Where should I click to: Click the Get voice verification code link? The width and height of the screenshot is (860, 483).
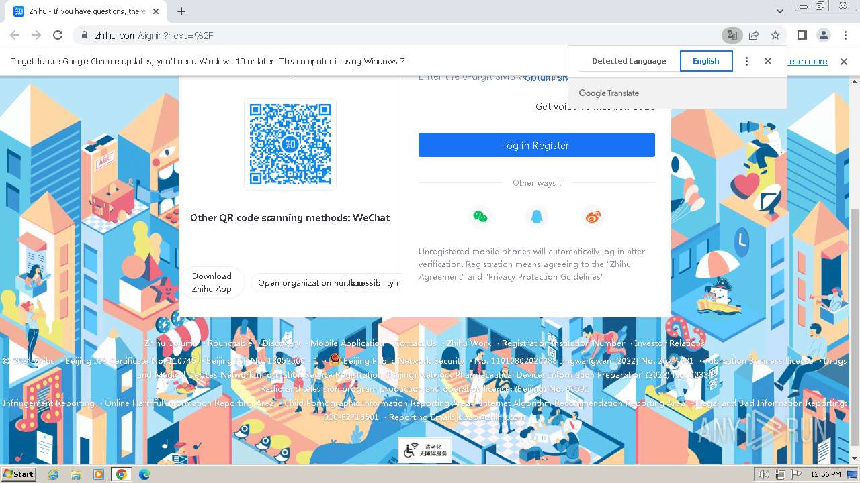(595, 107)
